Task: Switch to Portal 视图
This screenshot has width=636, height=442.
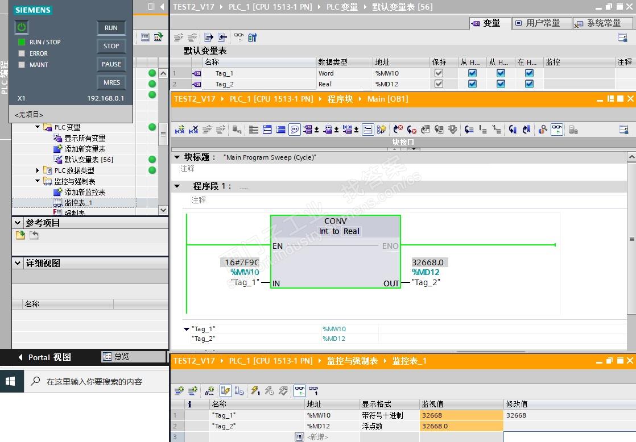Action: click(44, 357)
